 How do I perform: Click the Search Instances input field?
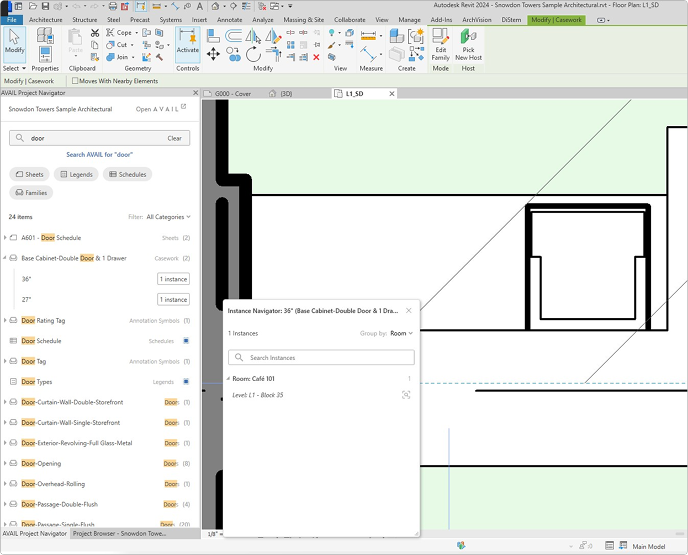pos(321,357)
